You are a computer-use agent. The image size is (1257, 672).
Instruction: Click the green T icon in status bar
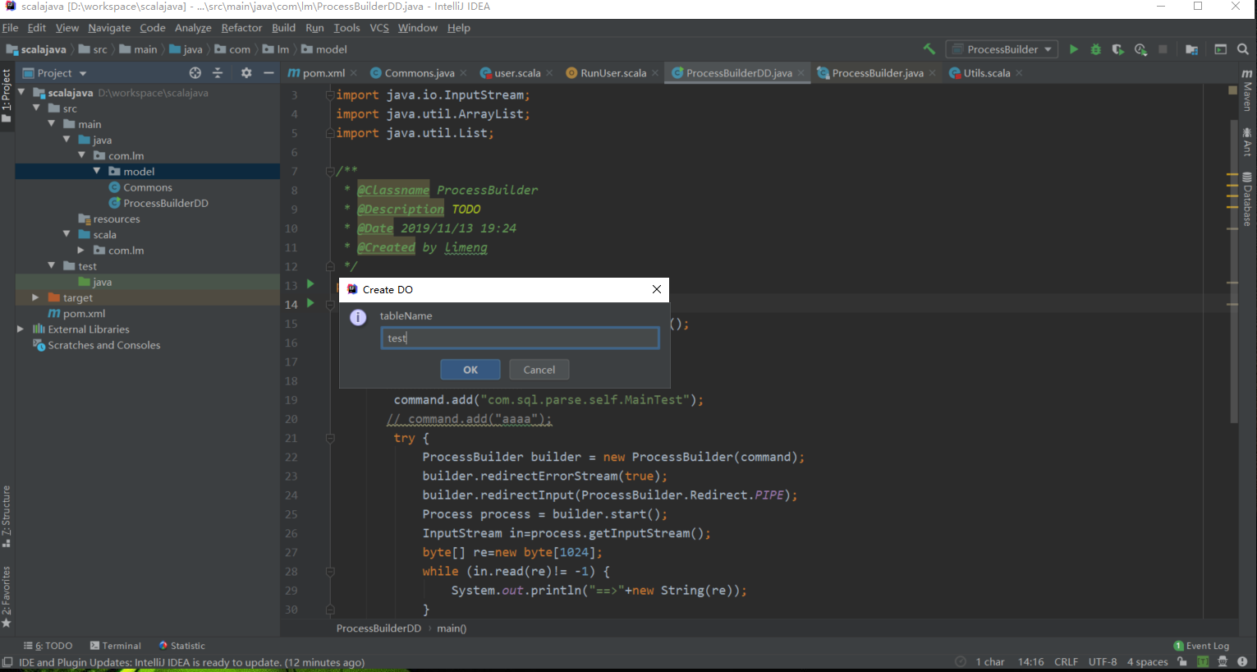[1203, 661]
